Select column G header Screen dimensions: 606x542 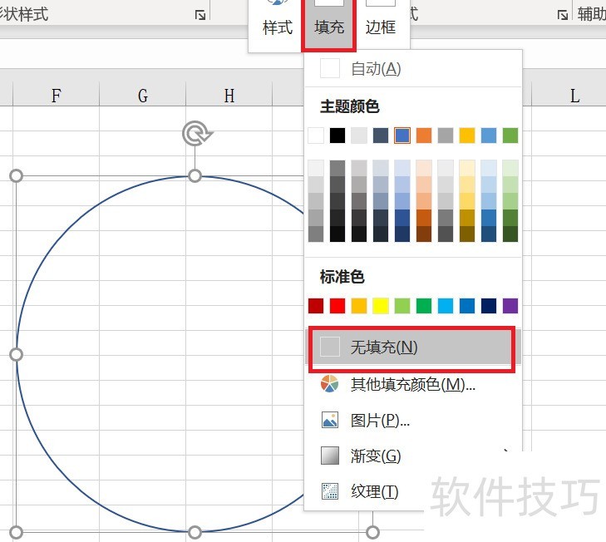[143, 95]
